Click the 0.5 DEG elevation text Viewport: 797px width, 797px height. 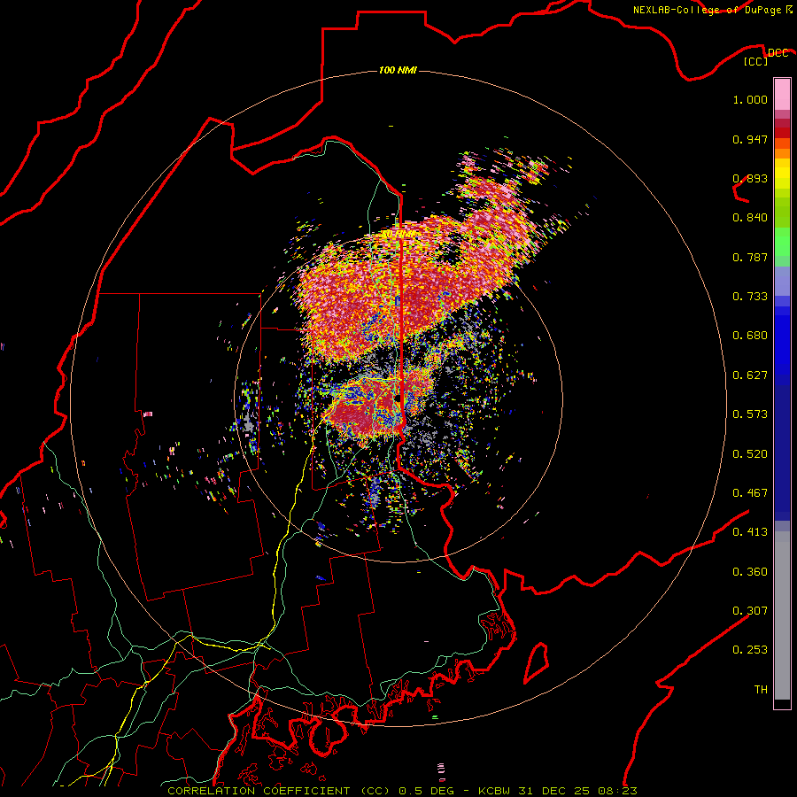coord(428,791)
